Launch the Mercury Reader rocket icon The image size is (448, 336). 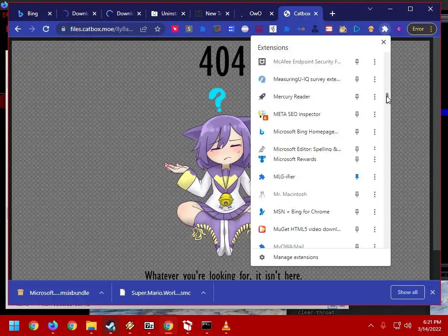262,97
